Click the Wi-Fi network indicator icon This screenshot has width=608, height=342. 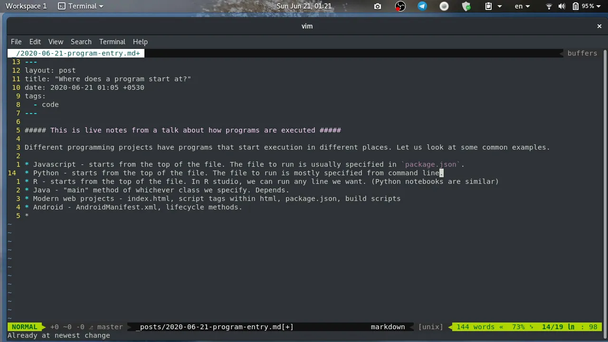click(549, 6)
